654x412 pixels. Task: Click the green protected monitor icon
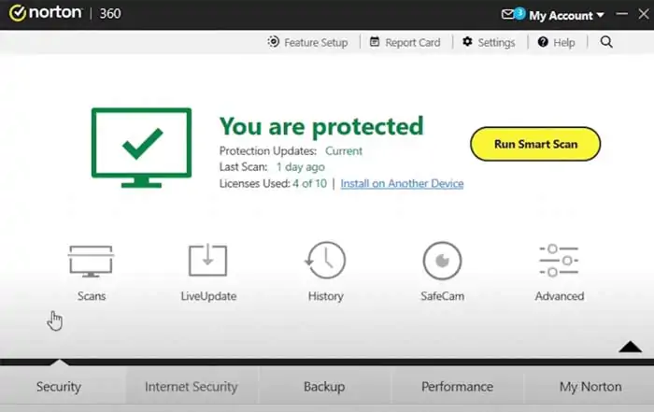(141, 147)
